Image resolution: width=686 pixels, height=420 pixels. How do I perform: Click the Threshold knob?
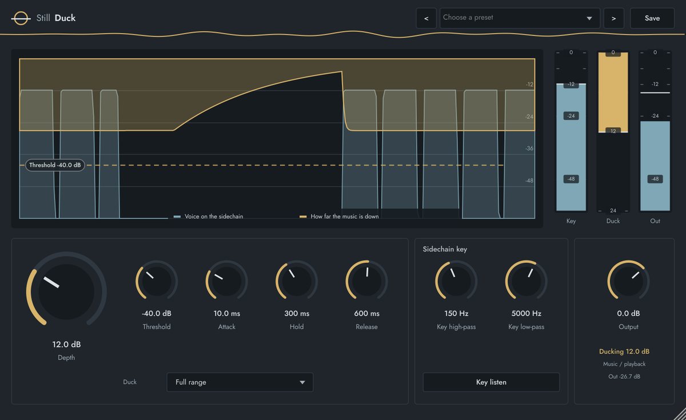point(157,282)
